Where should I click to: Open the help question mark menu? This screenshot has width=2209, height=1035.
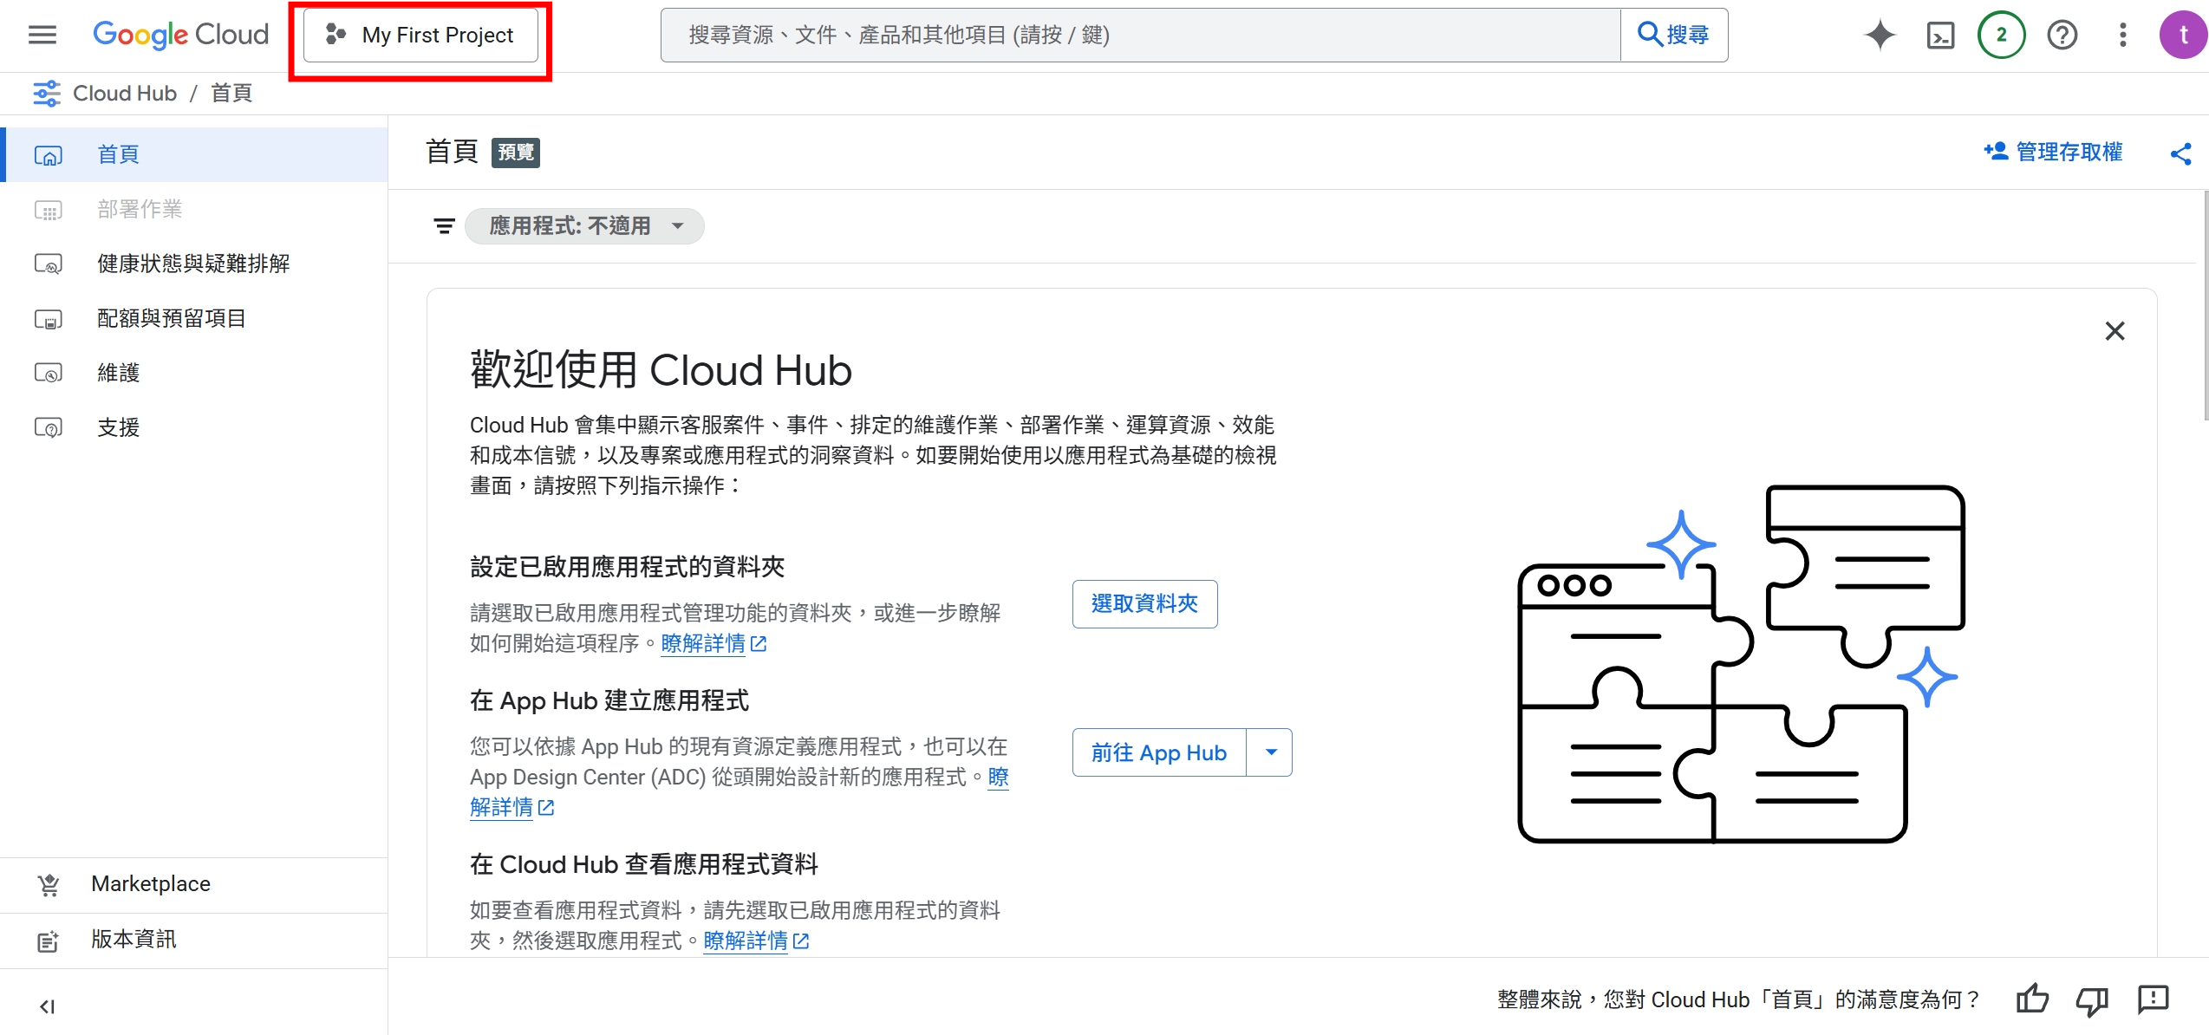tap(2062, 35)
